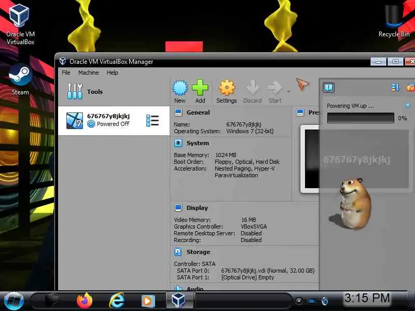Open Oracle VM VirtualBox desktop shortcut
Image resolution: width=415 pixels, height=311 pixels.
[x=20, y=24]
